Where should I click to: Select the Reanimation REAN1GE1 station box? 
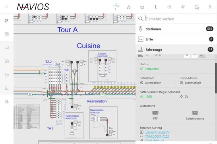[103, 123]
